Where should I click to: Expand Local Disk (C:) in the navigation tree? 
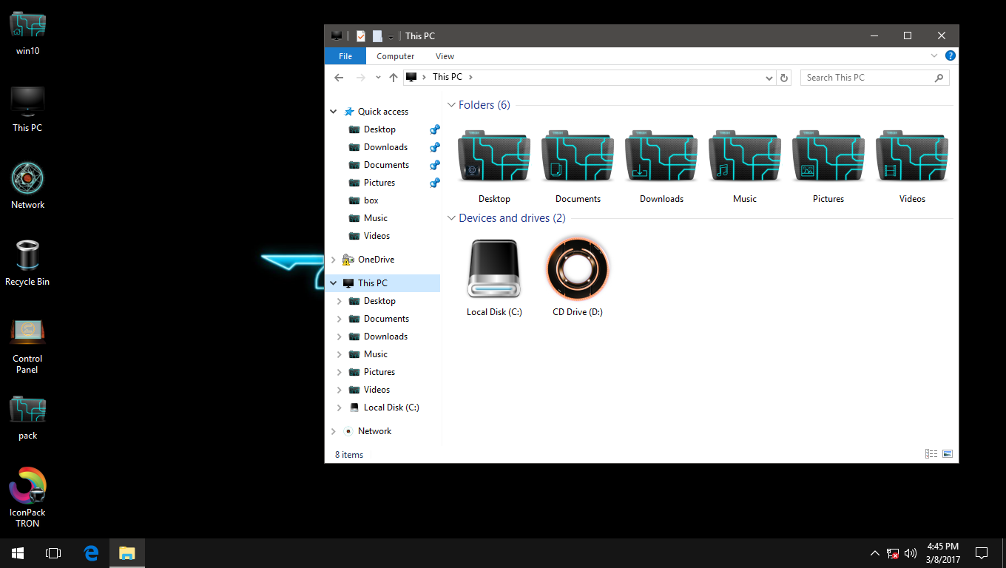[340, 408]
